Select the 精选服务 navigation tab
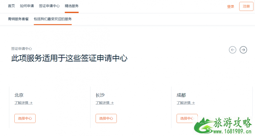The image size is (255, 136). [72, 6]
